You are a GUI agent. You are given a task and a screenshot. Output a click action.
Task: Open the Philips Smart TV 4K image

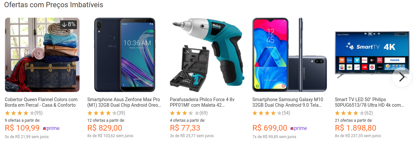point(372,55)
